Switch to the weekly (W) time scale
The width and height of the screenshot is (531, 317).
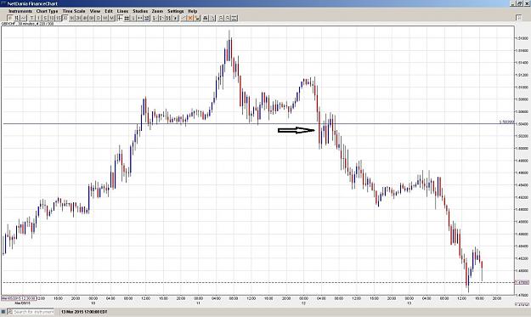105,18
